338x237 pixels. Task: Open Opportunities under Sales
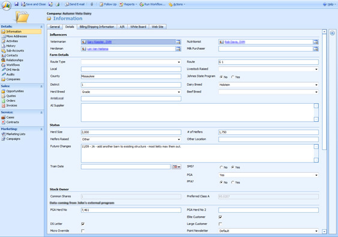(x=13, y=91)
